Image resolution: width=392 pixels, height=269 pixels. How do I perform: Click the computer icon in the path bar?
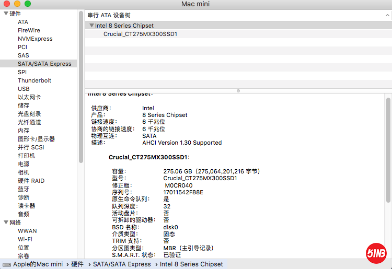pos(7,264)
